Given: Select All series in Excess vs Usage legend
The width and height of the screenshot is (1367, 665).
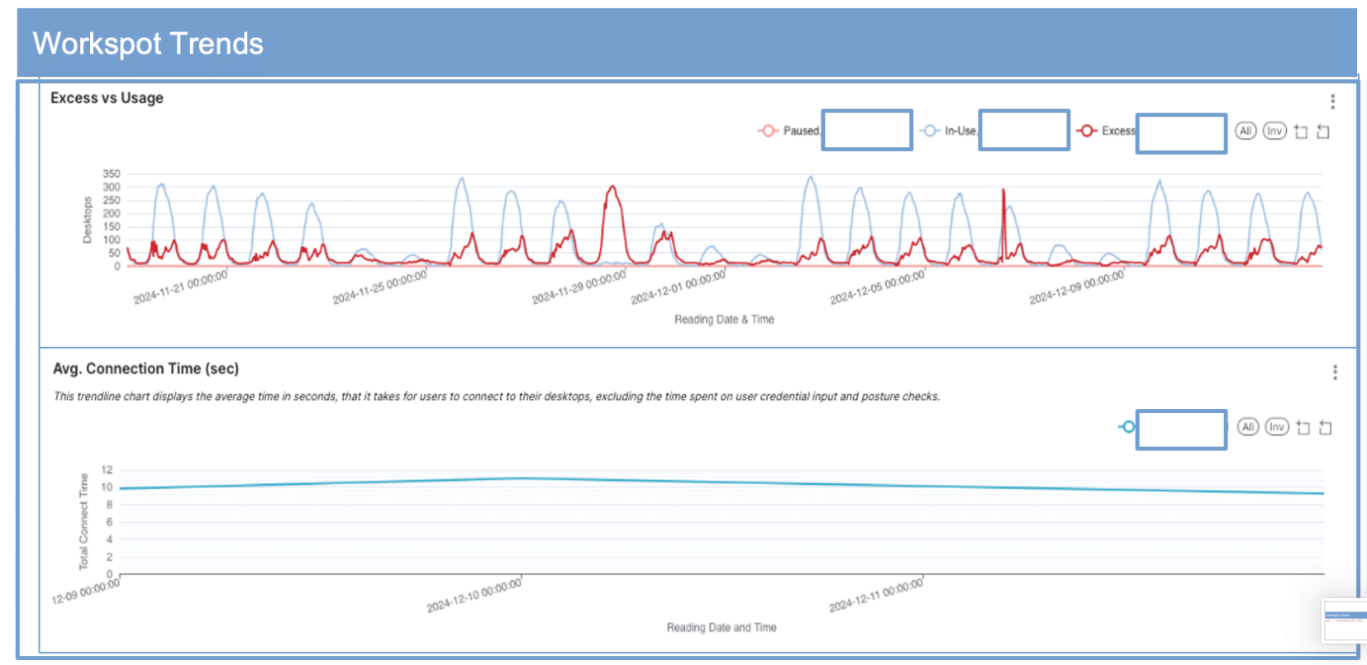Looking at the screenshot, I should (1246, 131).
